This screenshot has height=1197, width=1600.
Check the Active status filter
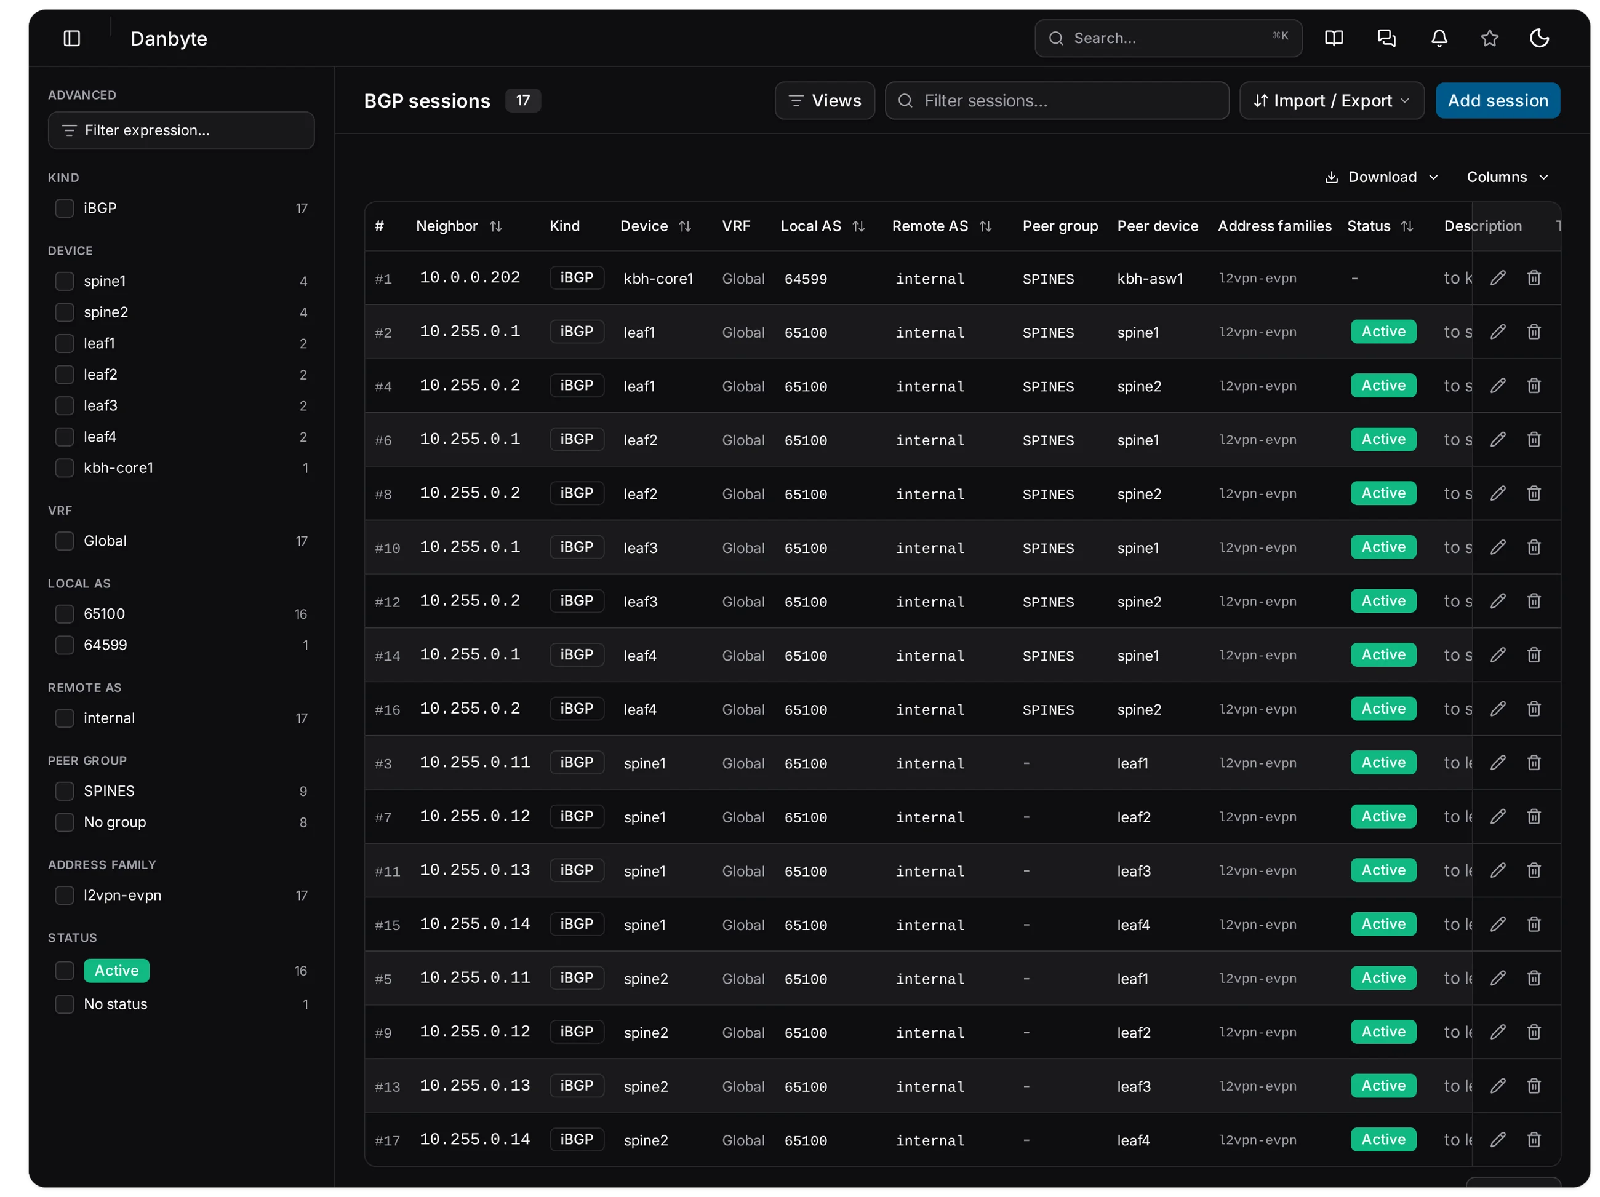[x=65, y=971]
